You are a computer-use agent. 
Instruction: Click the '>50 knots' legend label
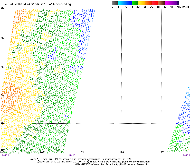click(183, 7)
